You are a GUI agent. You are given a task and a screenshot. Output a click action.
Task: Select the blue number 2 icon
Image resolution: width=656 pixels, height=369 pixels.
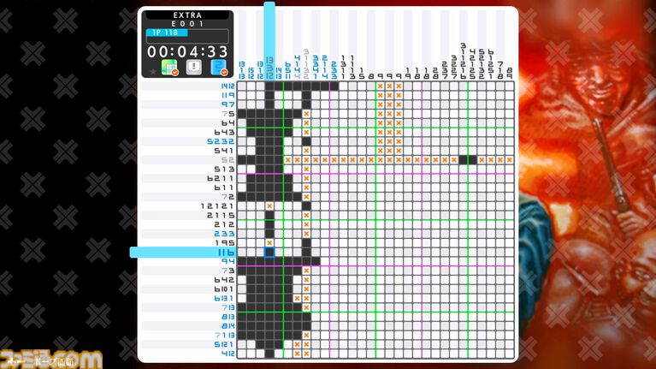[217, 68]
